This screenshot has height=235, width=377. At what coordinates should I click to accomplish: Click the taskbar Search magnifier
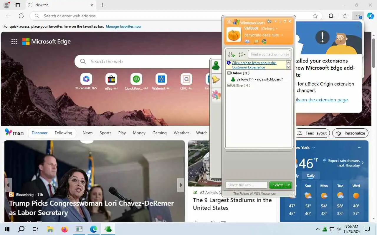(x=21, y=229)
